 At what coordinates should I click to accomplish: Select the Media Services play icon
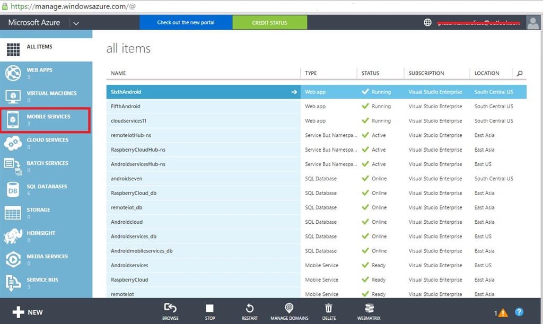[13, 259]
